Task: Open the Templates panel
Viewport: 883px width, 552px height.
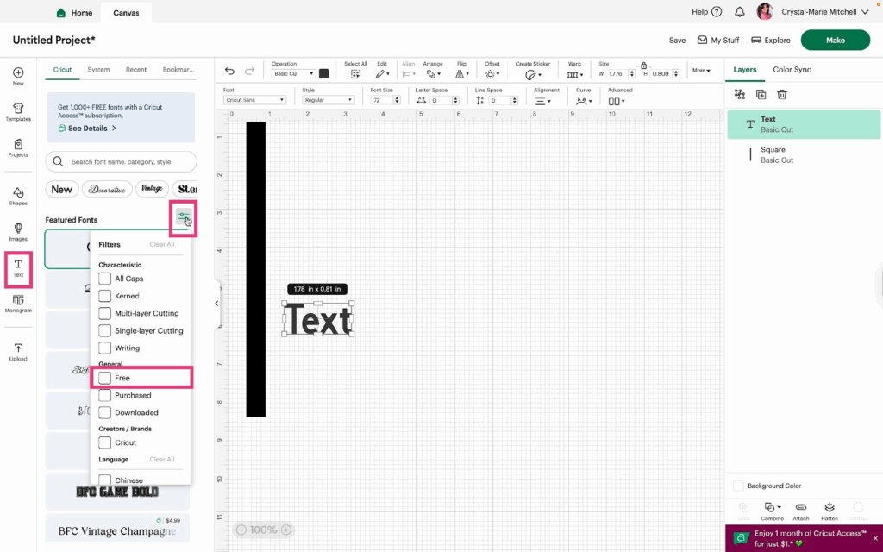Action: tap(18, 112)
